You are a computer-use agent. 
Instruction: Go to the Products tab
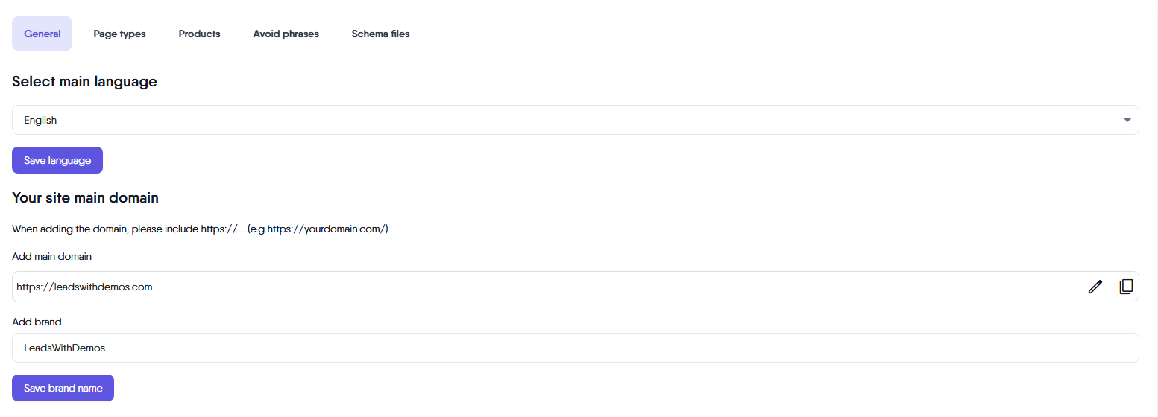199,34
